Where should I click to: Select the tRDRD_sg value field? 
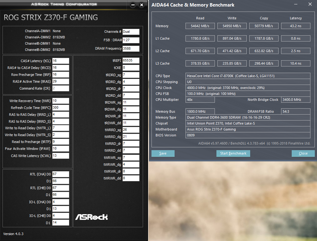coord(131,75)
